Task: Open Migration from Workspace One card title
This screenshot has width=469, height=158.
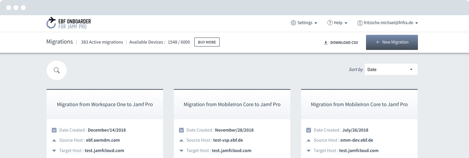Action: (105, 104)
